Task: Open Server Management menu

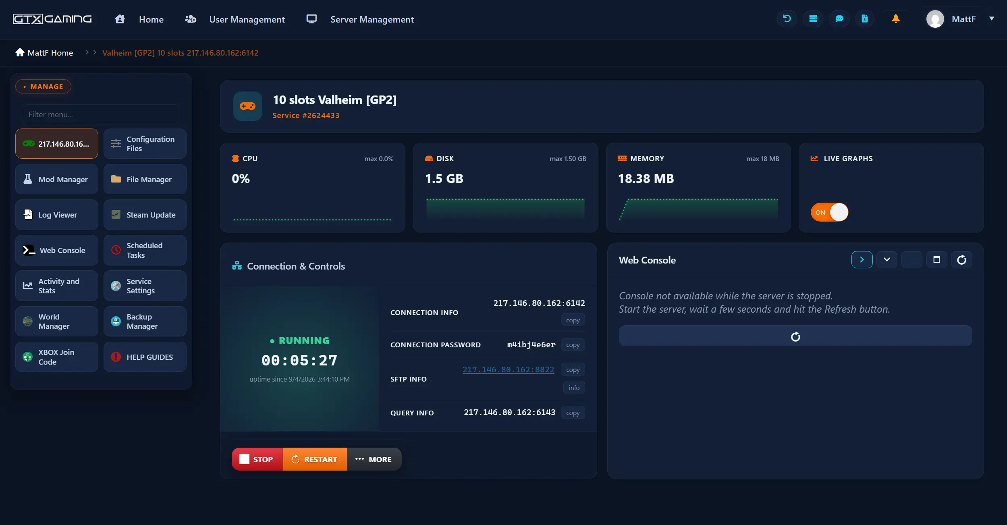Action: [x=360, y=19]
